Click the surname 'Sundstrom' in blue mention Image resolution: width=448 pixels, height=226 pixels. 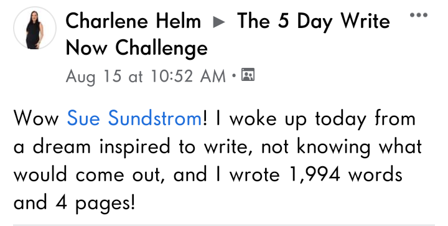coord(155,118)
